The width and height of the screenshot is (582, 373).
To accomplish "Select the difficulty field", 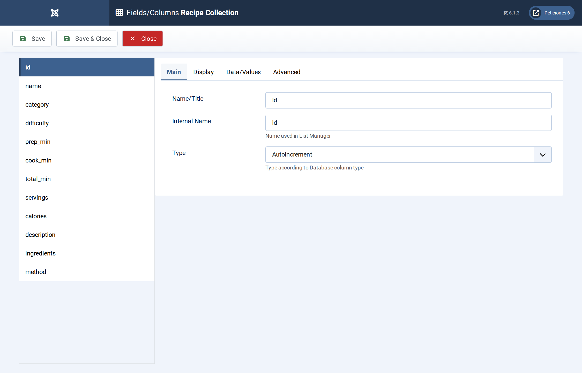I will tap(87, 123).
